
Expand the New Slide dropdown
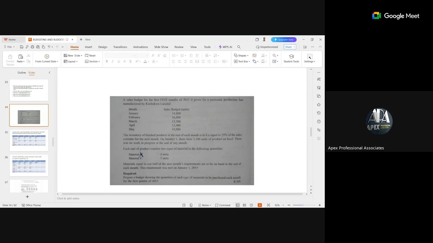coord(82,55)
